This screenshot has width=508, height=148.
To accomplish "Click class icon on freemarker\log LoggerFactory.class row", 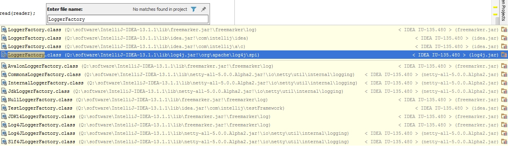I will (x=4, y=30).
